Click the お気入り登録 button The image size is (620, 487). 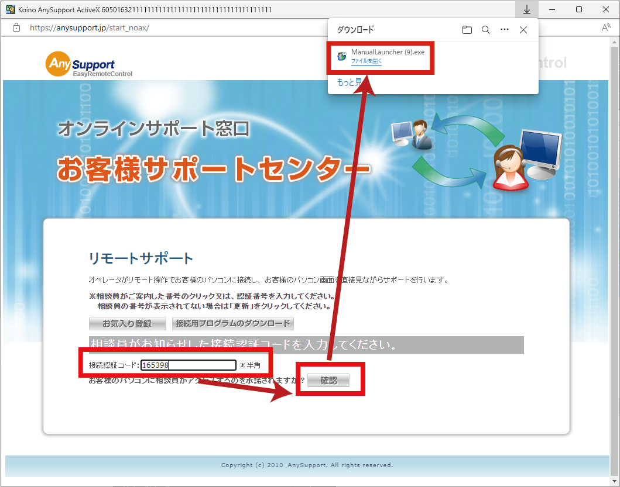click(x=127, y=324)
